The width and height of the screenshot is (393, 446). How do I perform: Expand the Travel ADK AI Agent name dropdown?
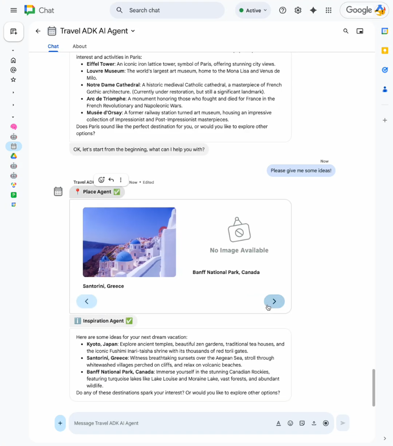(x=132, y=31)
